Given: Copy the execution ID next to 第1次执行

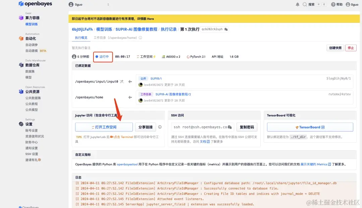Looking at the screenshot, I should pos(227,29).
